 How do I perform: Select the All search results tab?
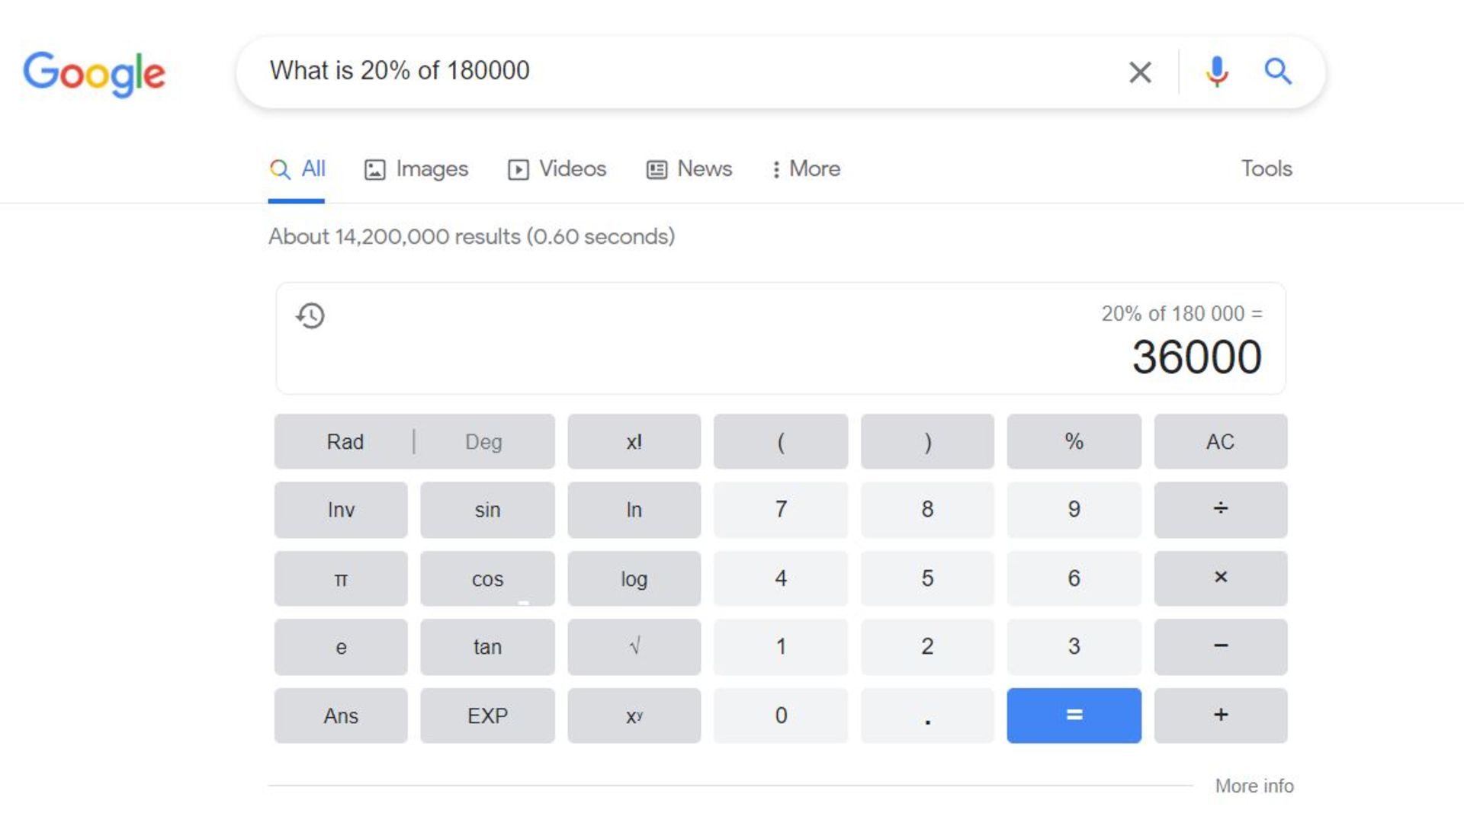point(297,168)
